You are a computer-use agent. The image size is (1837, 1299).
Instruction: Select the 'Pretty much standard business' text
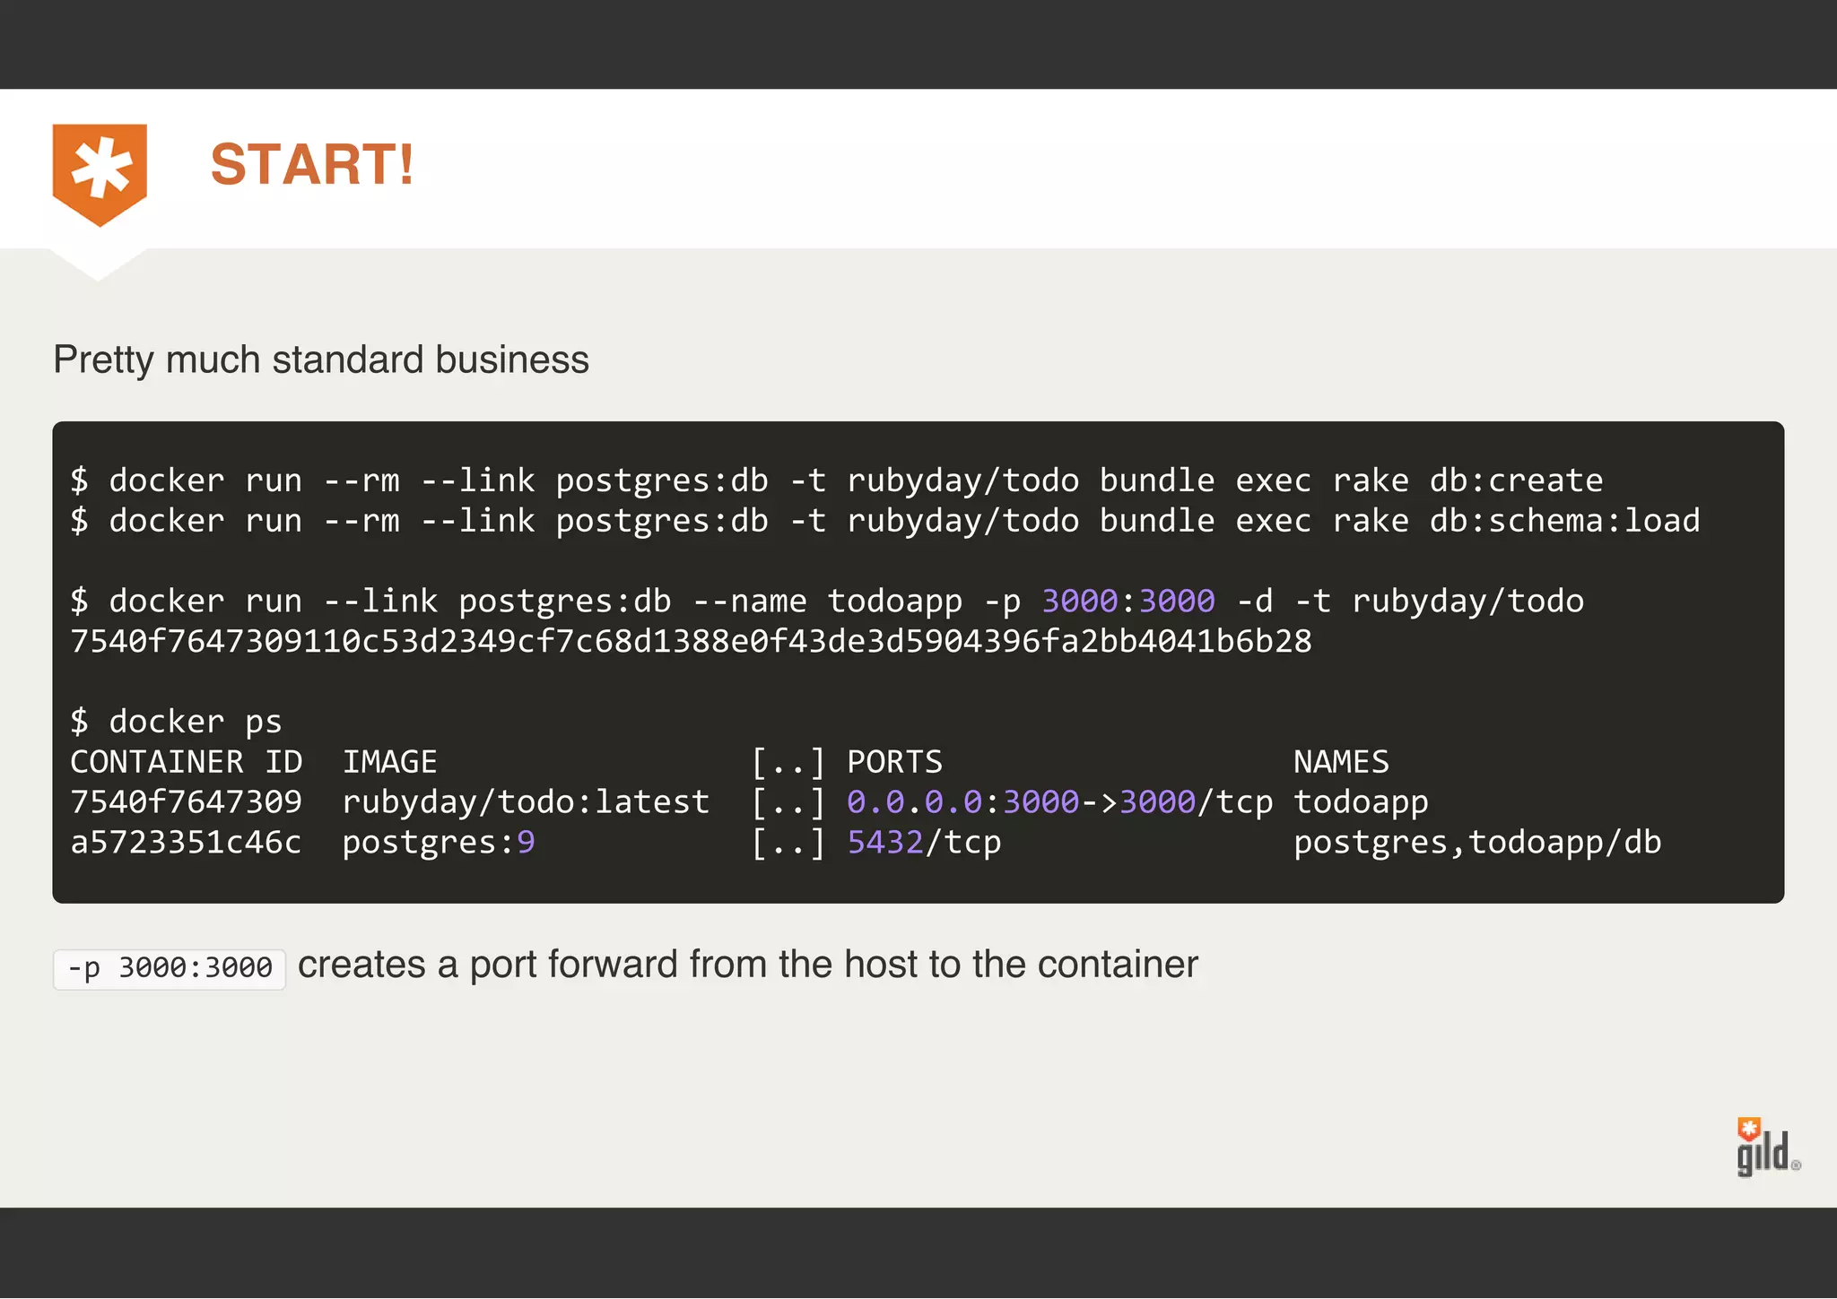321,360
